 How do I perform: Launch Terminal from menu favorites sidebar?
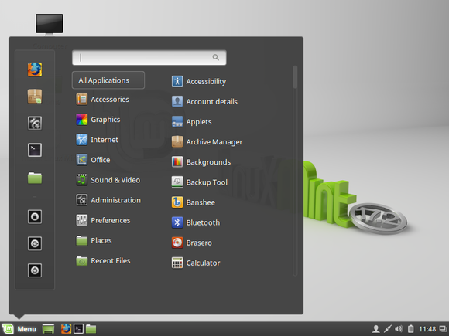click(x=35, y=150)
